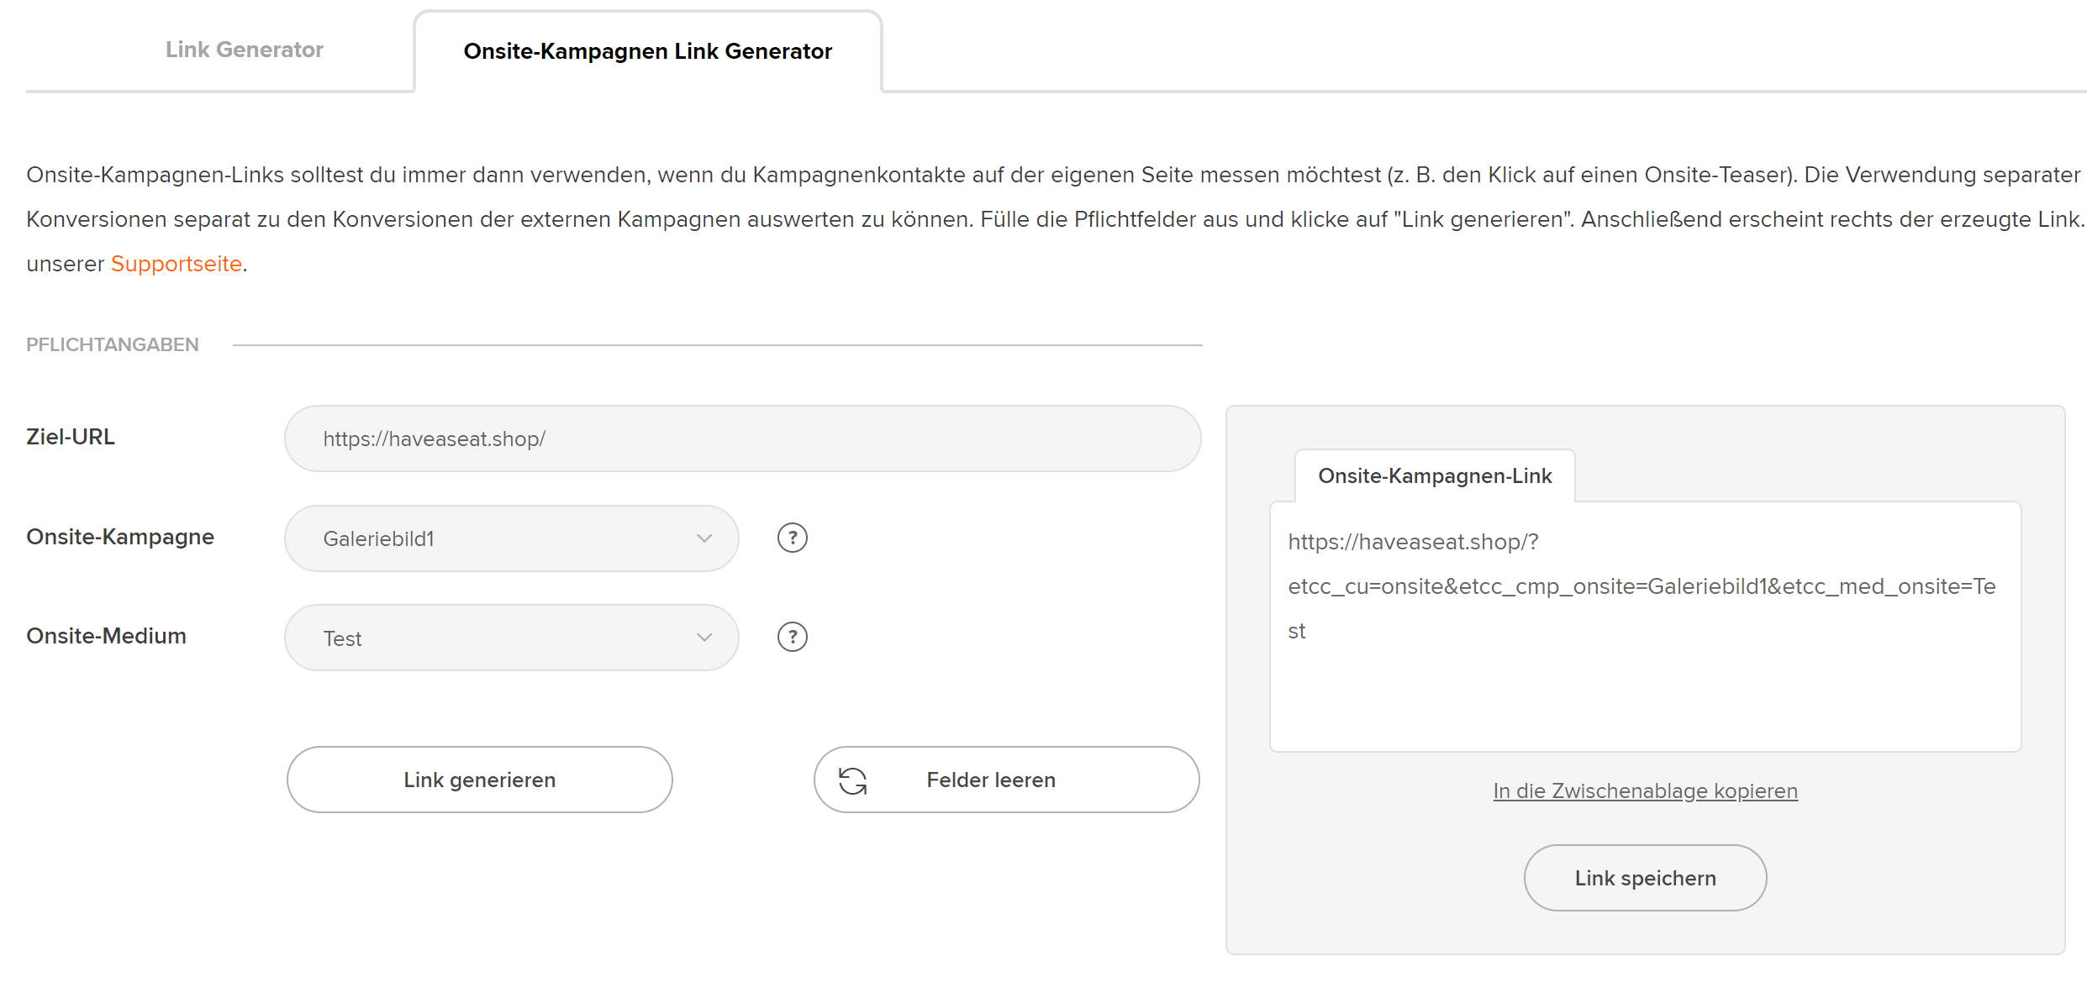2087x982 pixels.
Task: Open the Supportseite link
Action: (x=177, y=264)
